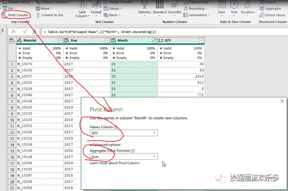
Task: Click Merge Columns in ribbon
Action: tap(118, 2)
